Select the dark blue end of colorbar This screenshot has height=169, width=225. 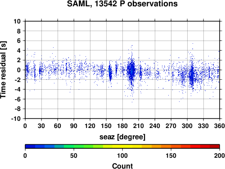pos(30,146)
